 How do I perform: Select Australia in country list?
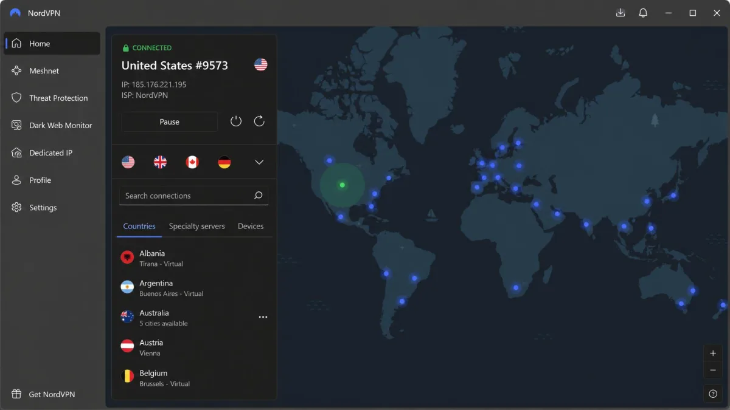click(x=194, y=318)
